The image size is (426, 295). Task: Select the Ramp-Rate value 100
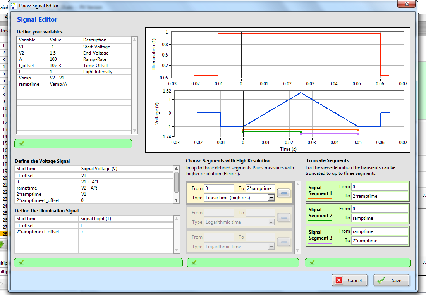64,59
